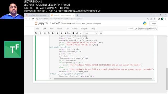This screenshot has width=168, height=94.
Task: Run the current cell
Action: (68, 33)
